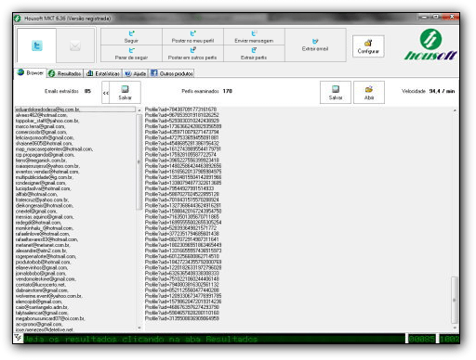
Task: Start Extrair email
Action: tap(315, 45)
